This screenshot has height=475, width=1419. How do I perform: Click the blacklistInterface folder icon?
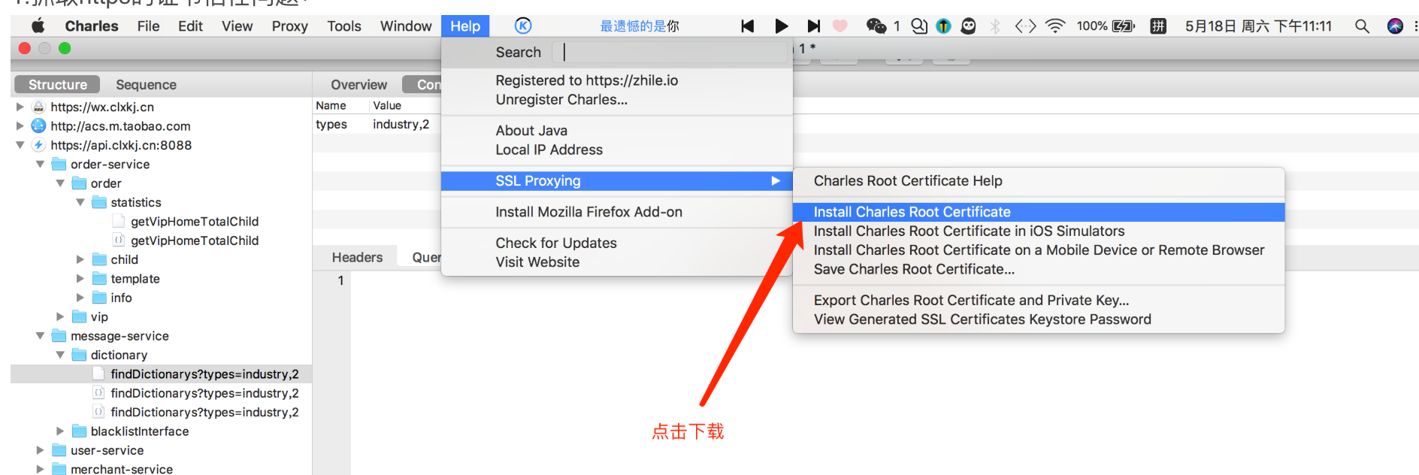(x=79, y=431)
